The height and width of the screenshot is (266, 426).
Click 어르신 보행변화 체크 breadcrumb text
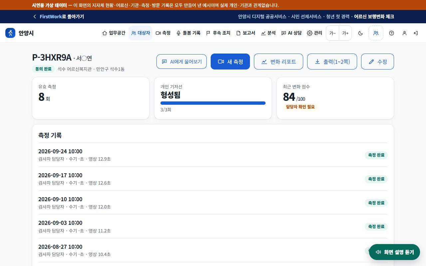coord(374,17)
